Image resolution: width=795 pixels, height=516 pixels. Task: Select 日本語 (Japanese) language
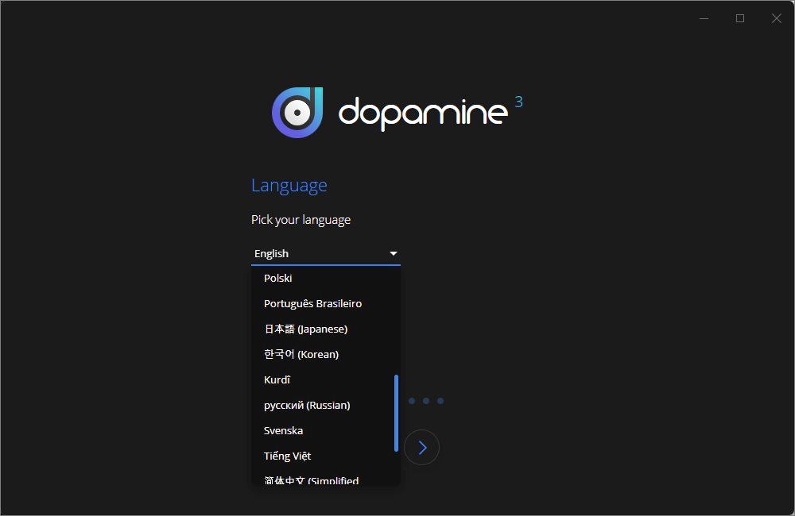(x=325, y=329)
